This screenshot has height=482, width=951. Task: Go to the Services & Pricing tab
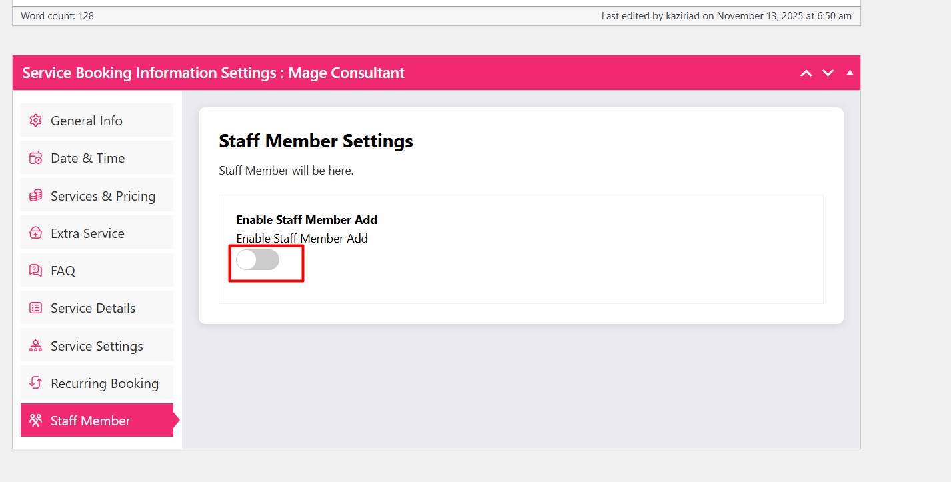[103, 196]
